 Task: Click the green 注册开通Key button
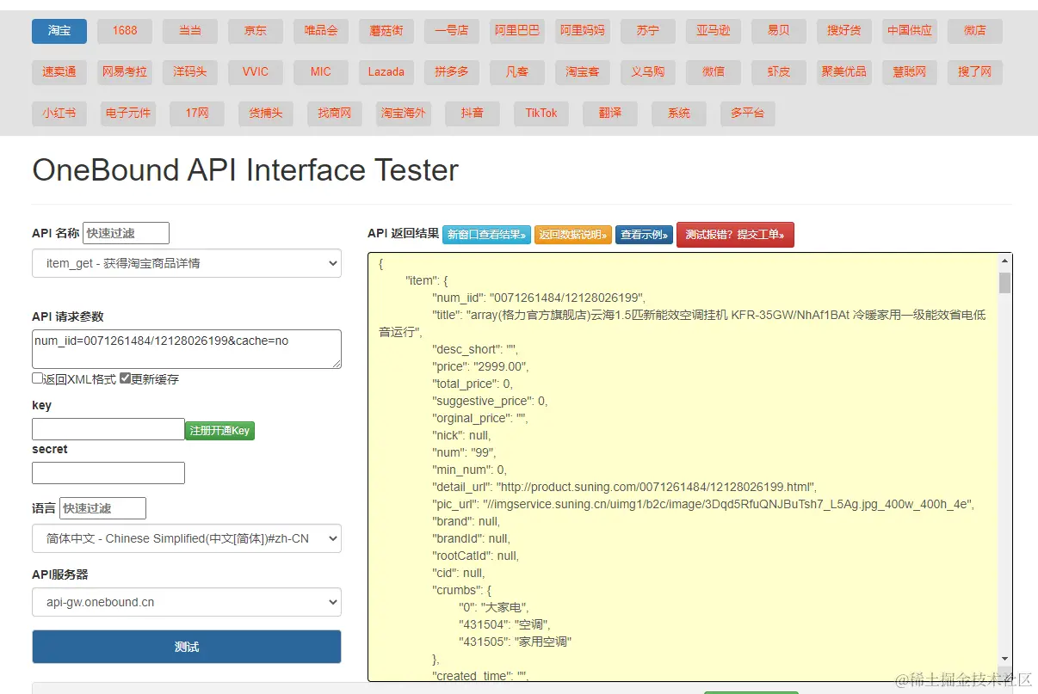point(219,430)
